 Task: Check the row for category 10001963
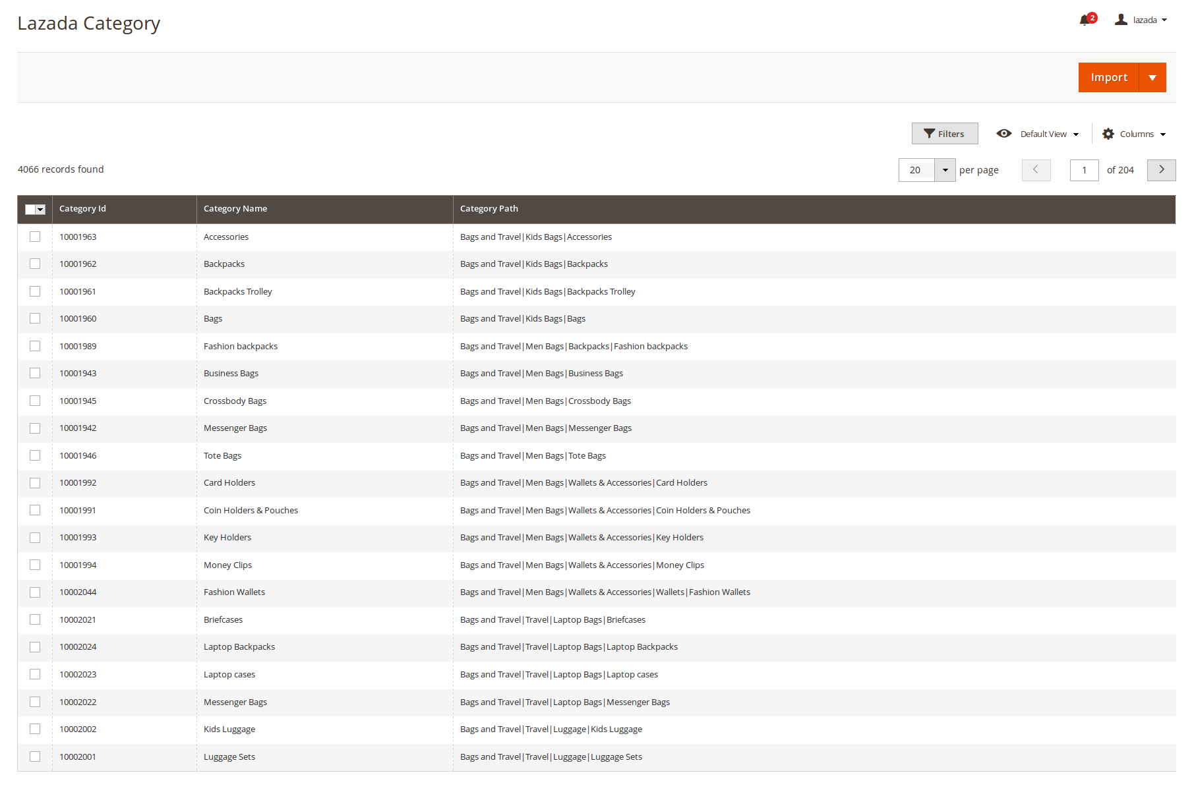[x=35, y=237]
